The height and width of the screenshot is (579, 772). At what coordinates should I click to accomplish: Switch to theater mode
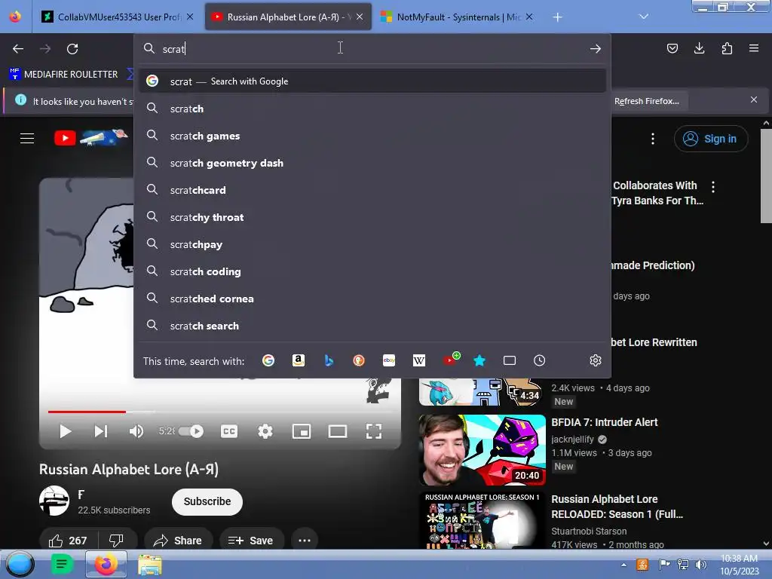338,431
